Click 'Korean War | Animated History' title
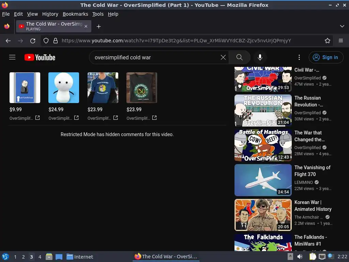The width and height of the screenshot is (349, 262). click(313, 206)
